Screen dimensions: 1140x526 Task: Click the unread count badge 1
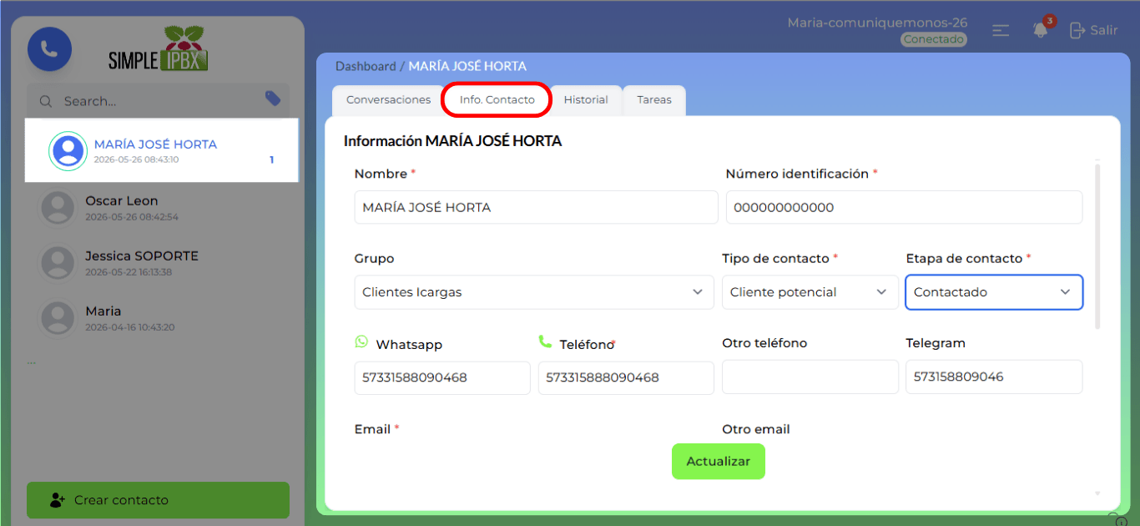271,159
